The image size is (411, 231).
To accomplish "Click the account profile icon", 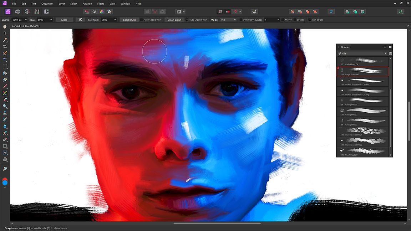I will pyautogui.click(x=401, y=12).
